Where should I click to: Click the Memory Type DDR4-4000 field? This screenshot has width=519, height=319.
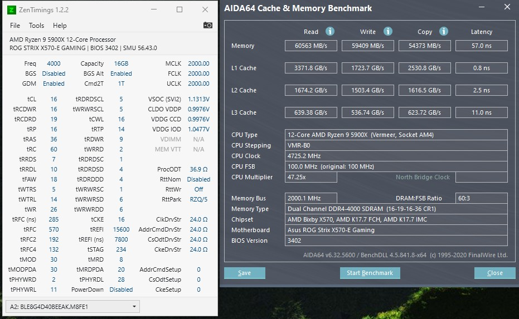(396, 209)
